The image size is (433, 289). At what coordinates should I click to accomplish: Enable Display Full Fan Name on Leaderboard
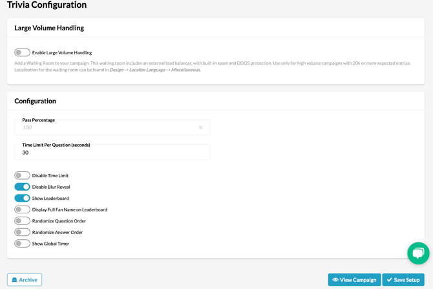(22, 209)
